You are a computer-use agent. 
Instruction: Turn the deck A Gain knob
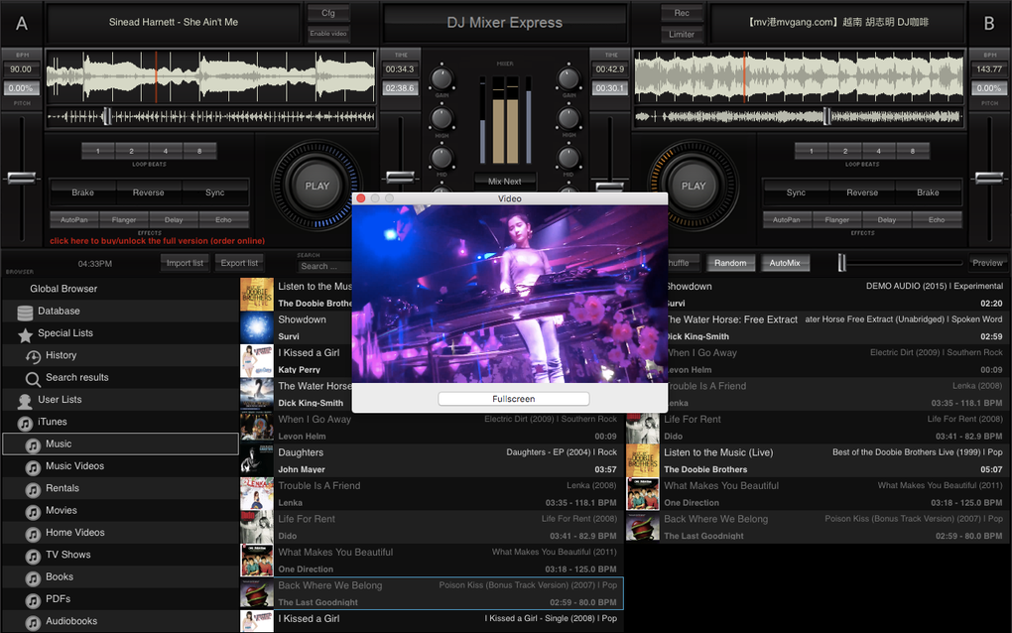tap(441, 77)
